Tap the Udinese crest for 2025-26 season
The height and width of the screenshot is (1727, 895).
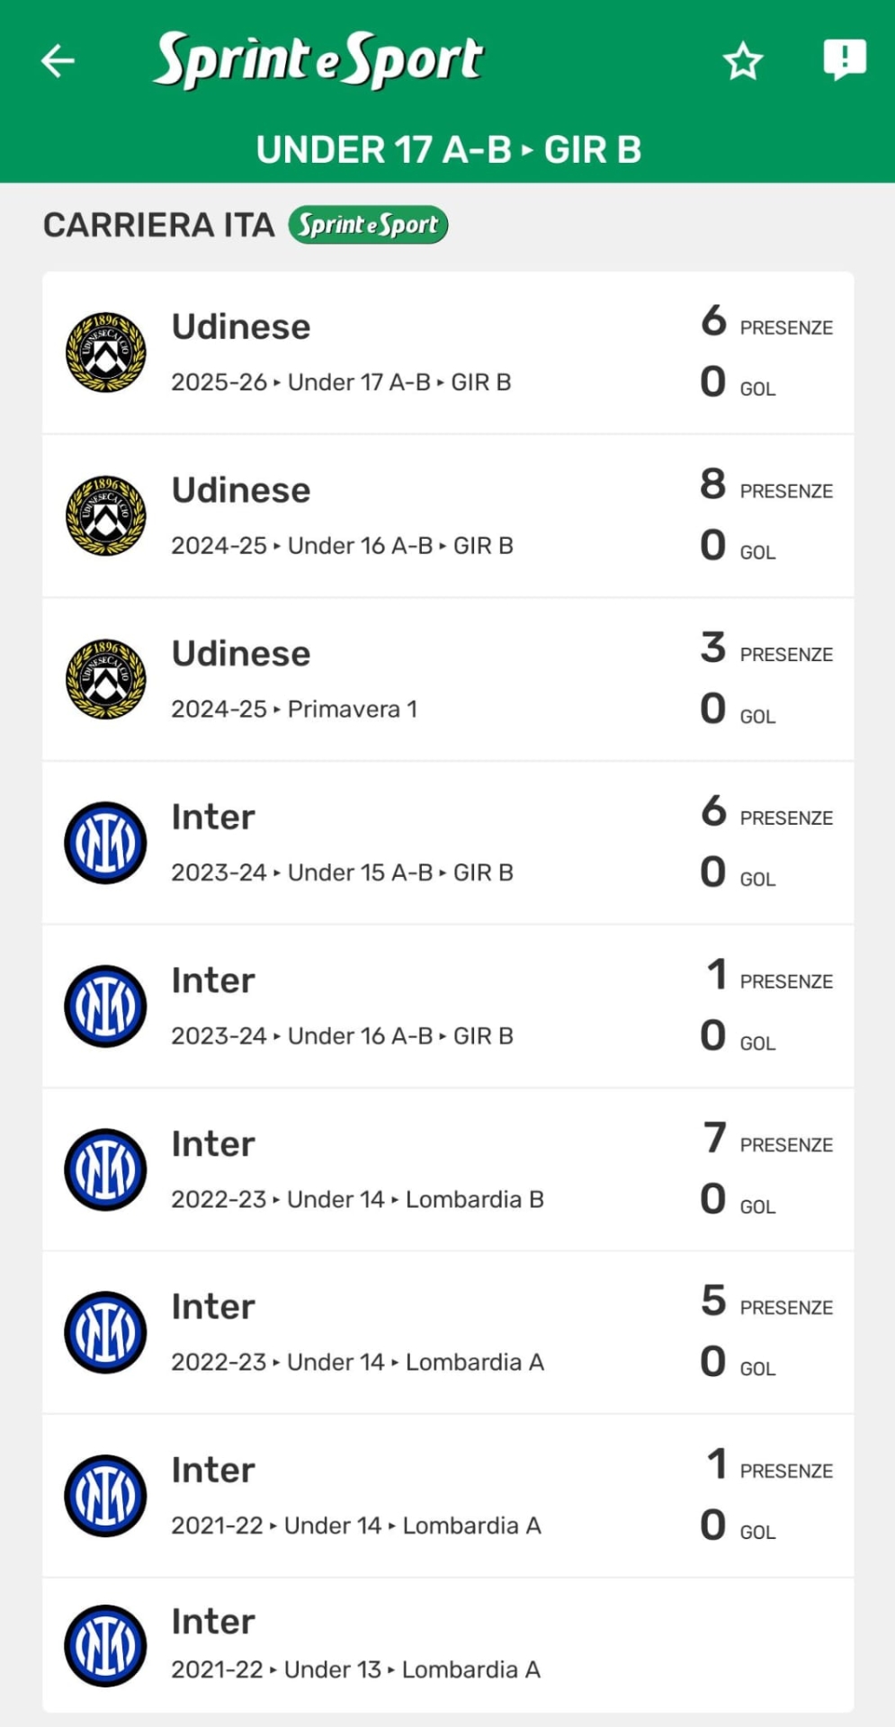(106, 353)
